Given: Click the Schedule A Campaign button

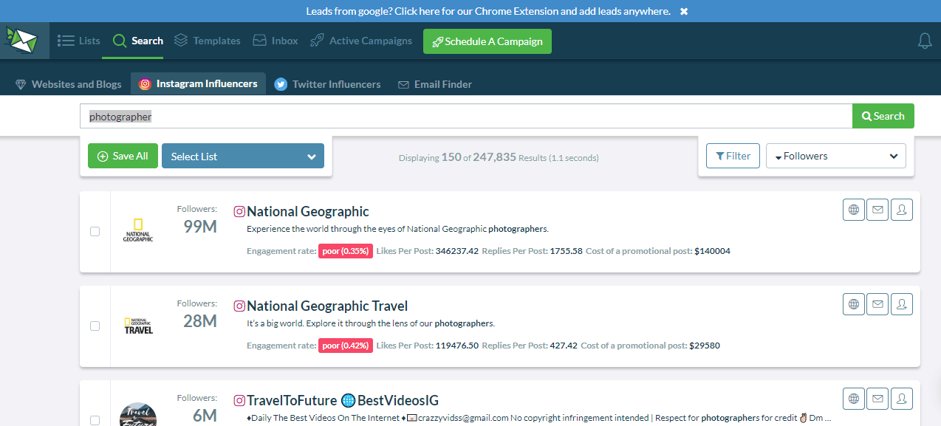Looking at the screenshot, I should coord(487,41).
